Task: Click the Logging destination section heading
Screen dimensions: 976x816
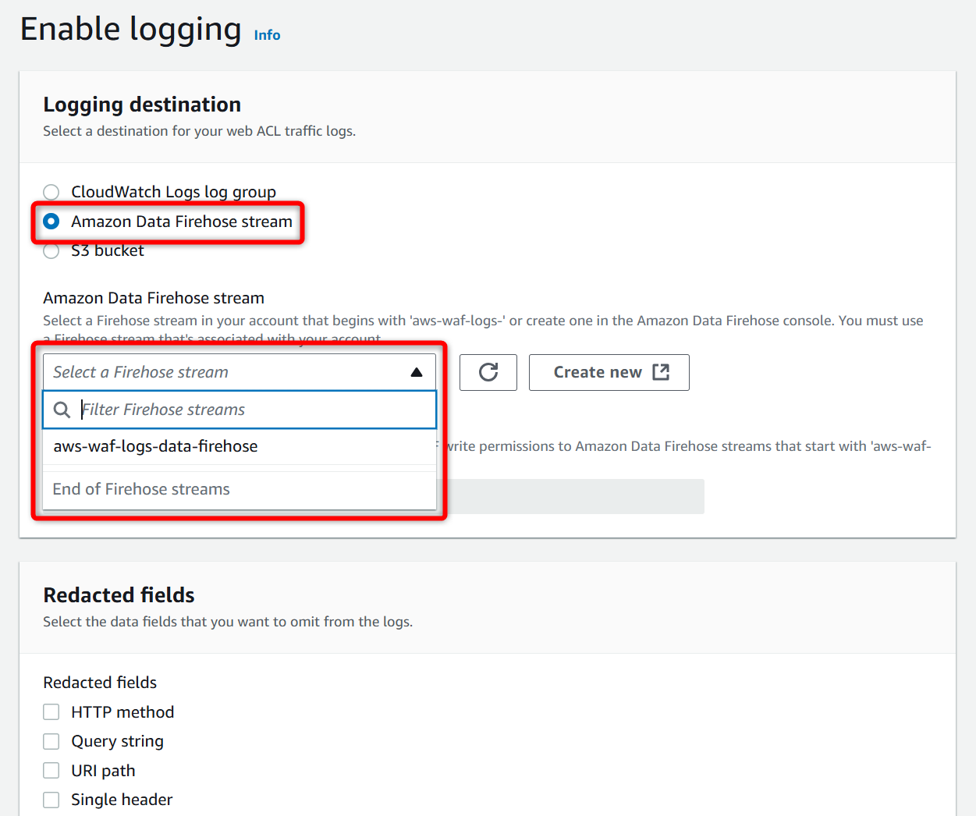Action: pos(142,105)
